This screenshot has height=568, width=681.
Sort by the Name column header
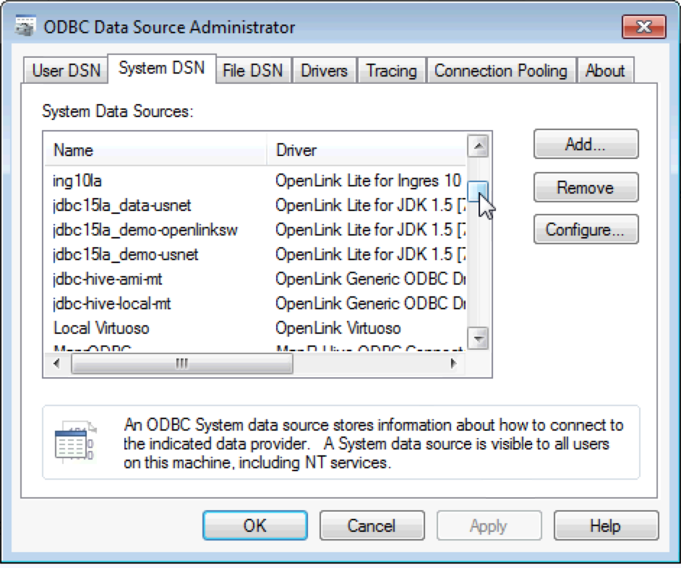tap(155, 150)
